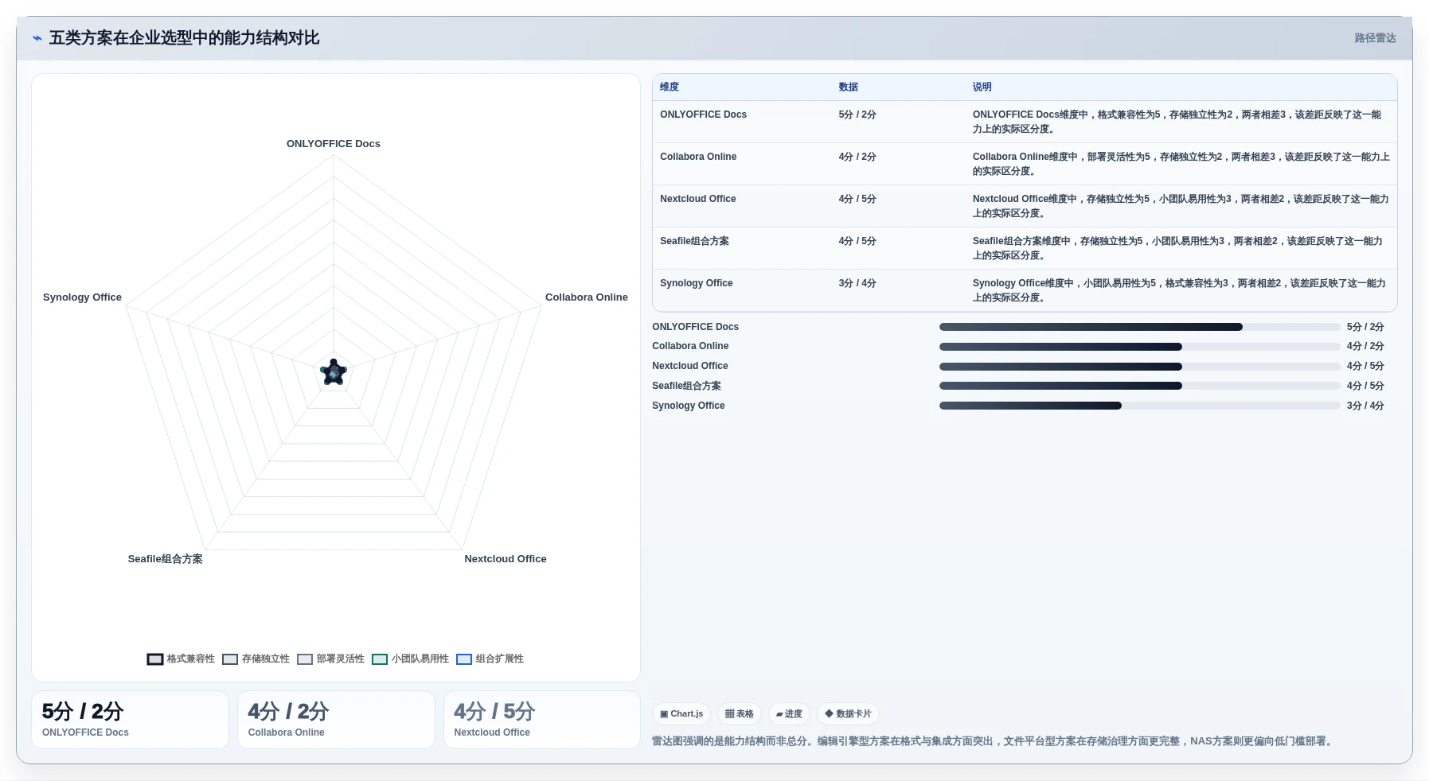Click the Collabora Online radar axis label

point(587,297)
